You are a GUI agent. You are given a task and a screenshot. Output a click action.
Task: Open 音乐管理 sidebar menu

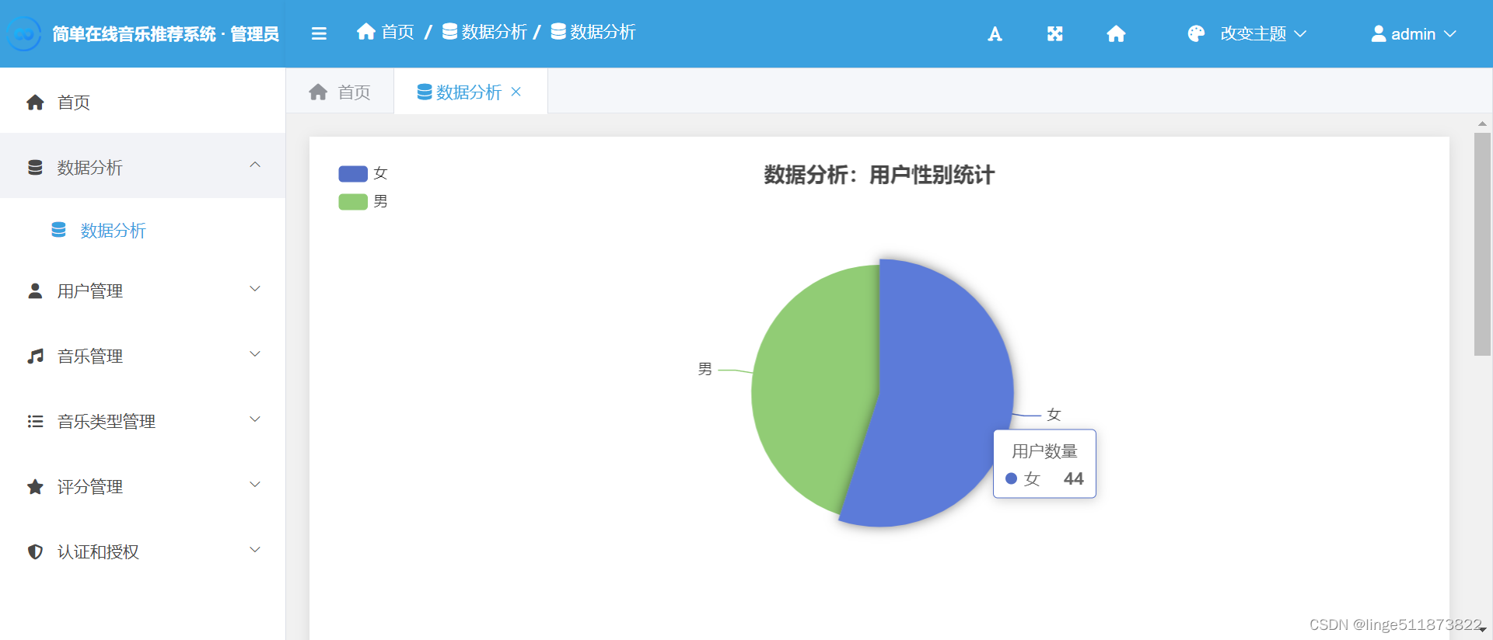click(x=143, y=357)
